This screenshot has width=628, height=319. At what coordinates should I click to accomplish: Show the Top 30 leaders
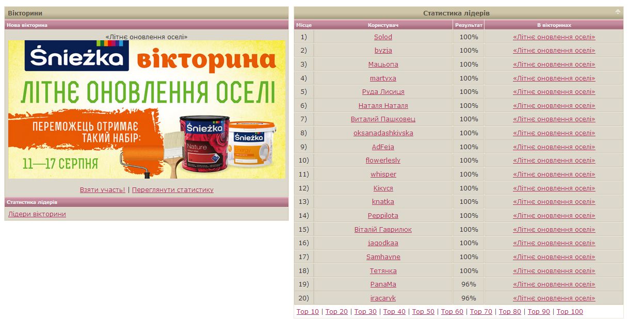coord(365,311)
